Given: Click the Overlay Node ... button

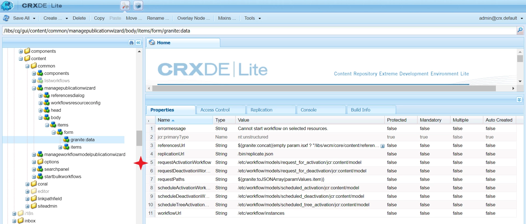Looking at the screenshot, I should [193, 18].
